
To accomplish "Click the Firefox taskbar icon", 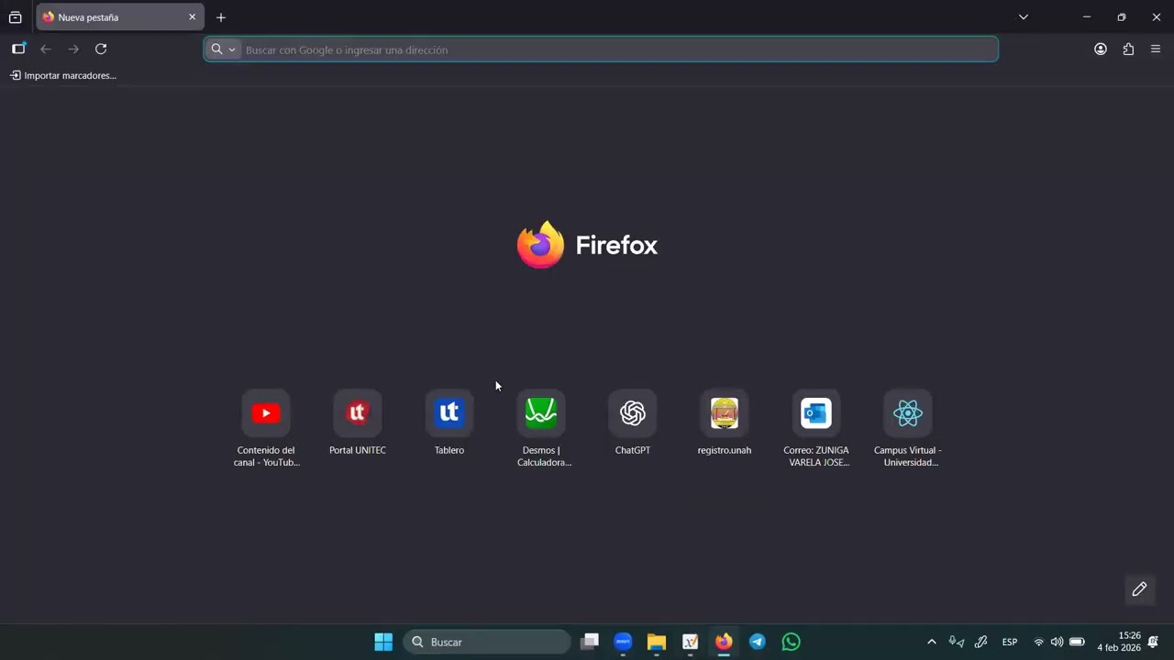I will click(724, 642).
